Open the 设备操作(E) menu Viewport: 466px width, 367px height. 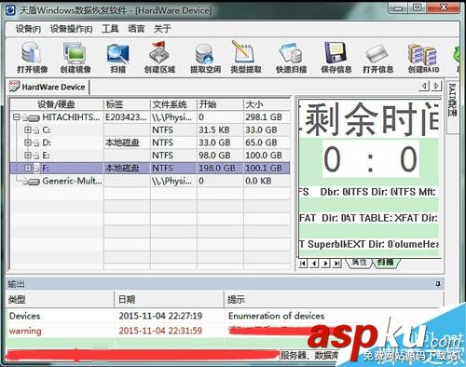(71, 29)
